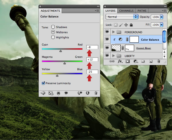This screenshot has height=140, width=172.
Task: Click Opacity 100% field
Action: (x=155, y=17)
